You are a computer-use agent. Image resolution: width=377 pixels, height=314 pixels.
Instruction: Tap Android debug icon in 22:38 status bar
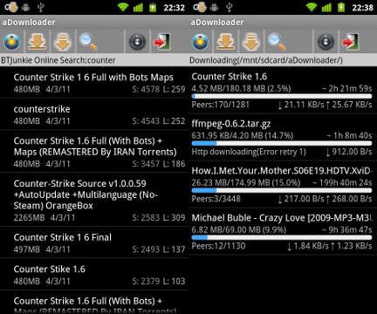(215, 7)
